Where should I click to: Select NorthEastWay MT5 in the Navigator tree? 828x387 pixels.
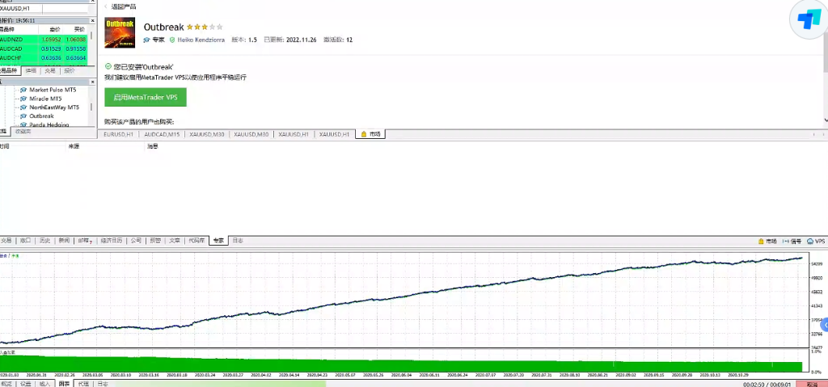[x=54, y=107]
